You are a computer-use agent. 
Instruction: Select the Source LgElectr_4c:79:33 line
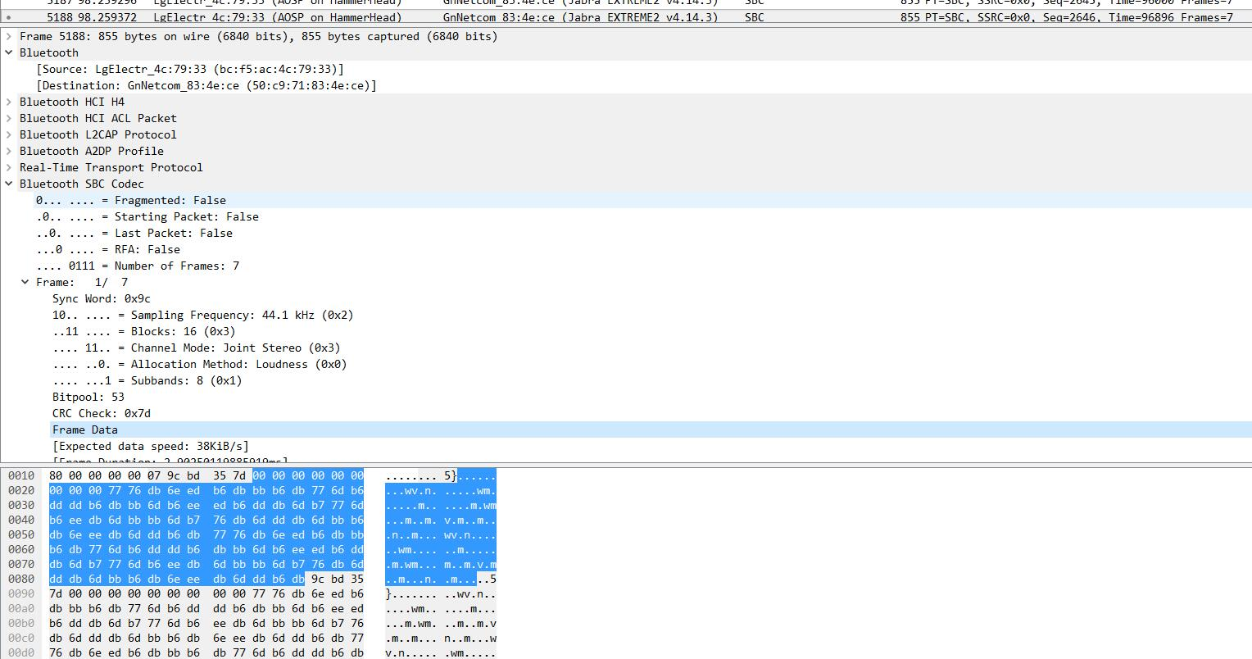pos(190,69)
